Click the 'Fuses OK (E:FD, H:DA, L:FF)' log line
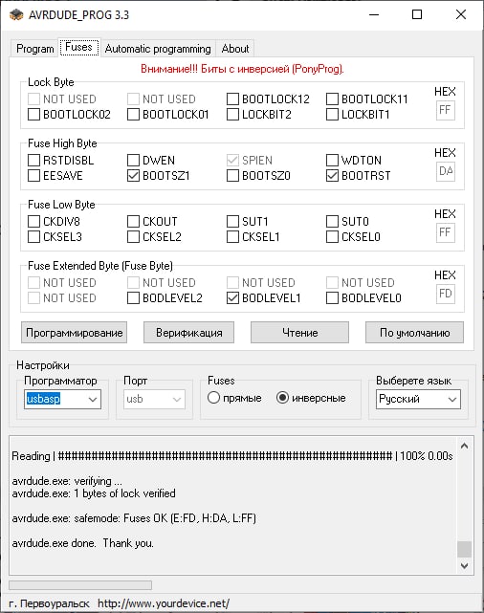Screen dimensions: 484x613 pos(134,518)
